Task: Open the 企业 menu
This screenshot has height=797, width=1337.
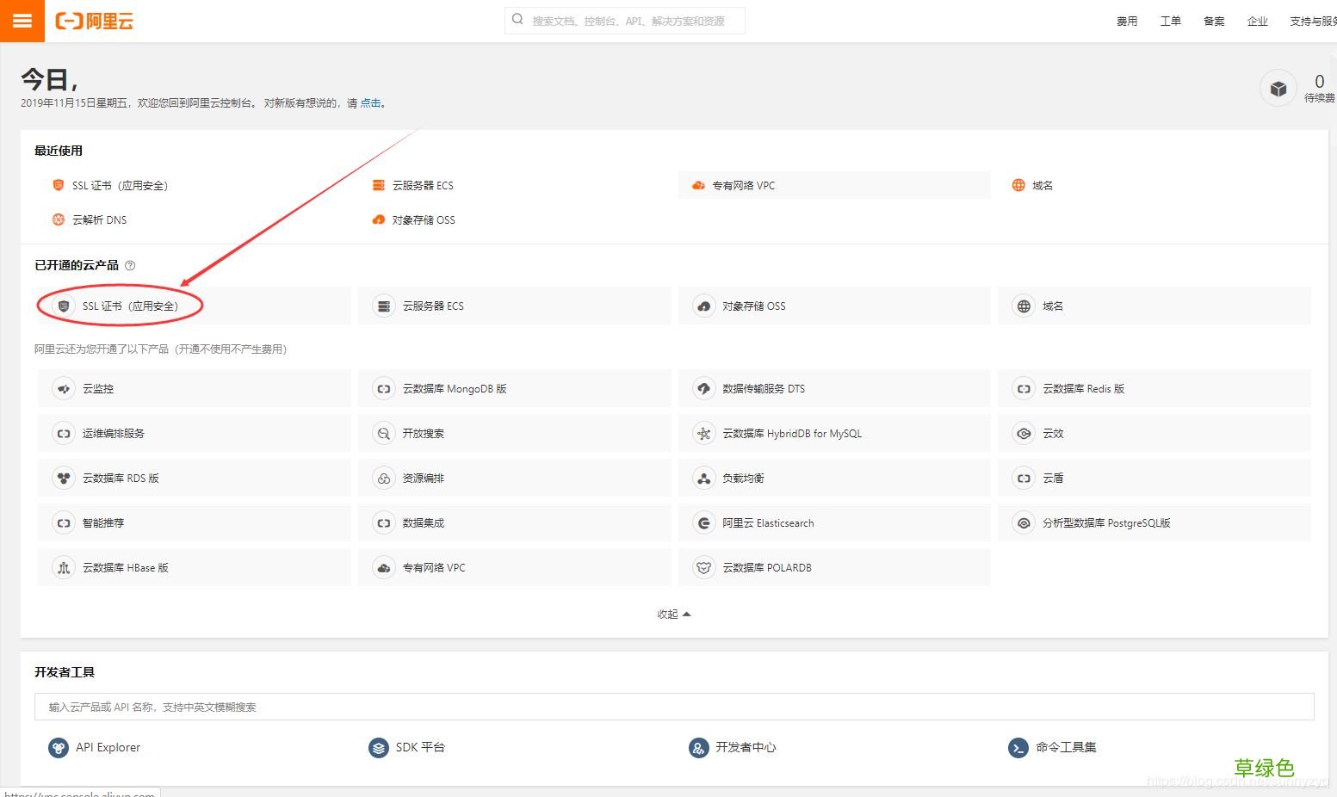Action: click(1258, 21)
